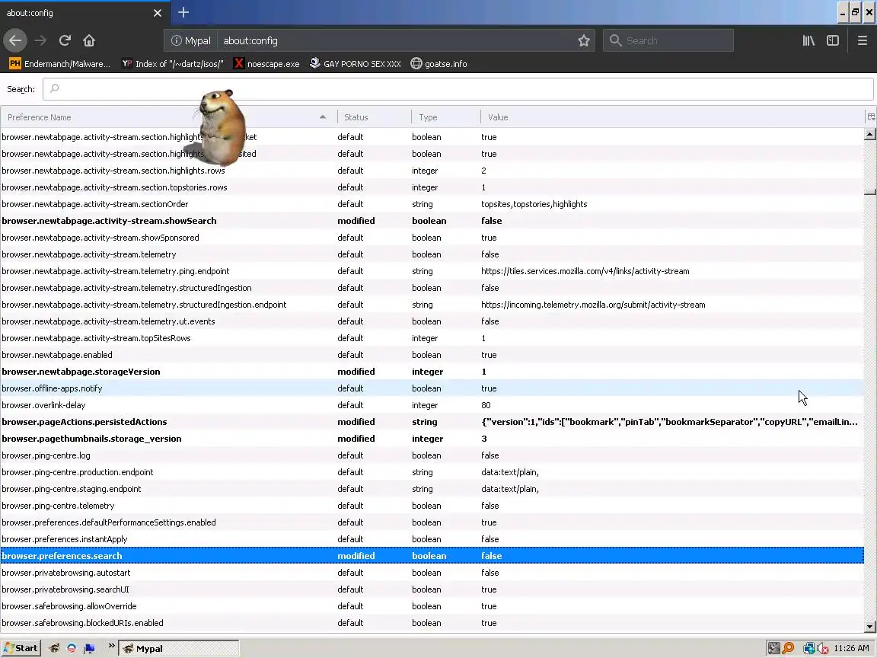Select browser.newtabpage.activity-stream.showSponsored row
The height and width of the screenshot is (658, 877).
[432, 238]
